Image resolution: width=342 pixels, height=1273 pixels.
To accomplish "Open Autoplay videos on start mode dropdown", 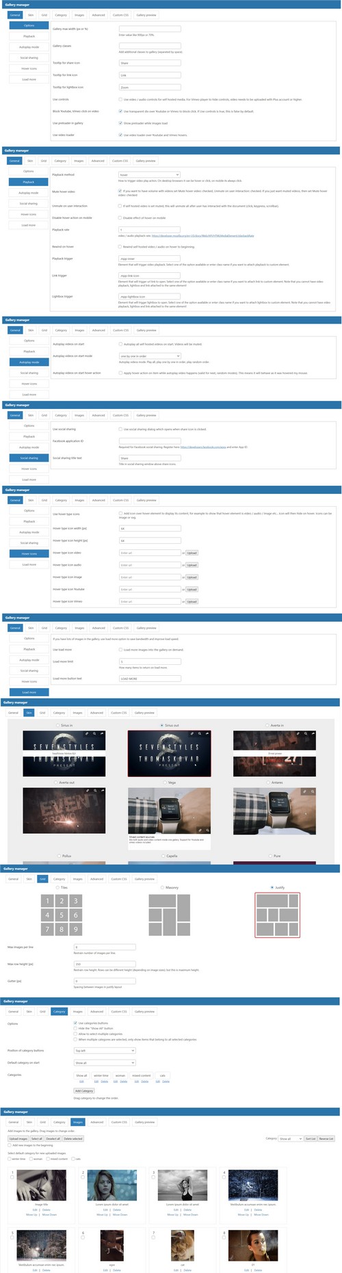I will coord(149,356).
